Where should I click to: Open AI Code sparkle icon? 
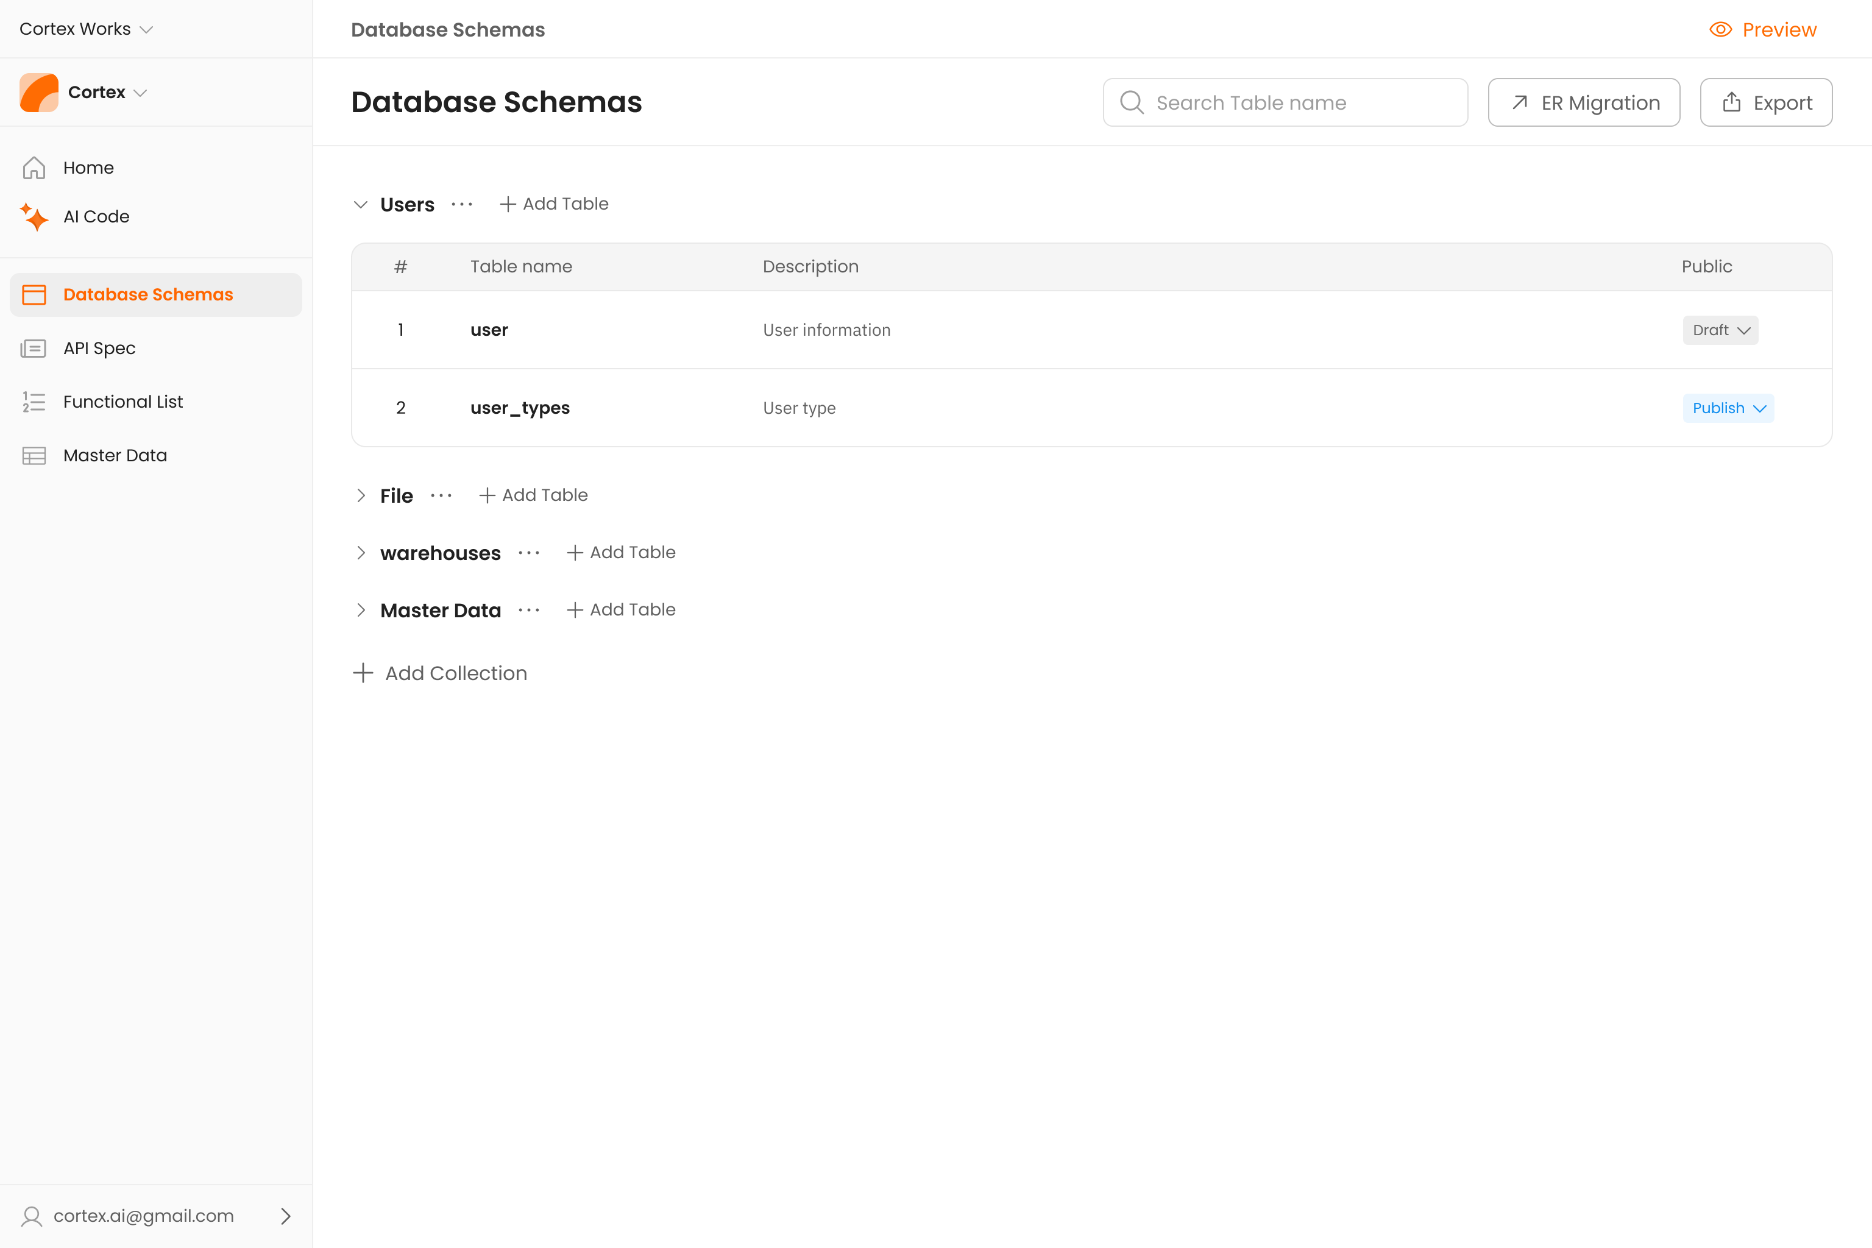pyautogui.click(x=34, y=216)
